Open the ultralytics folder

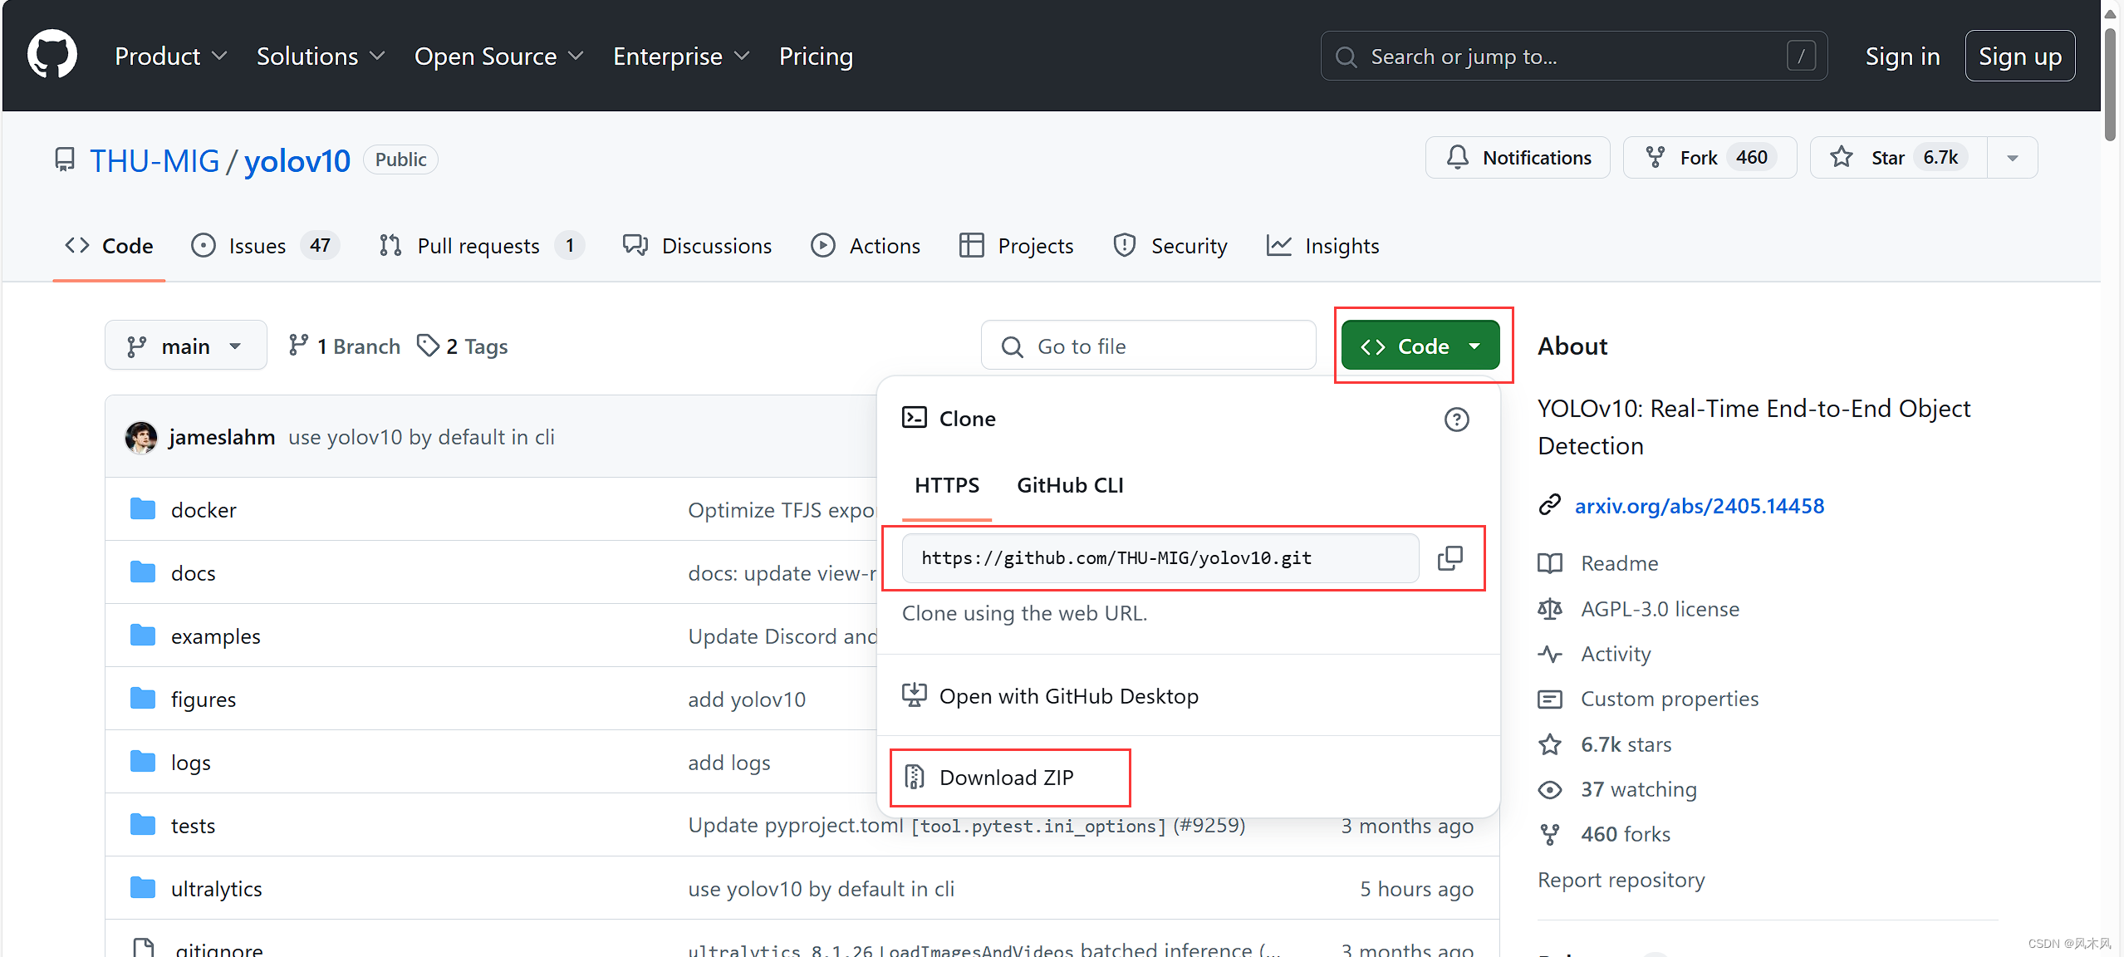(x=216, y=889)
